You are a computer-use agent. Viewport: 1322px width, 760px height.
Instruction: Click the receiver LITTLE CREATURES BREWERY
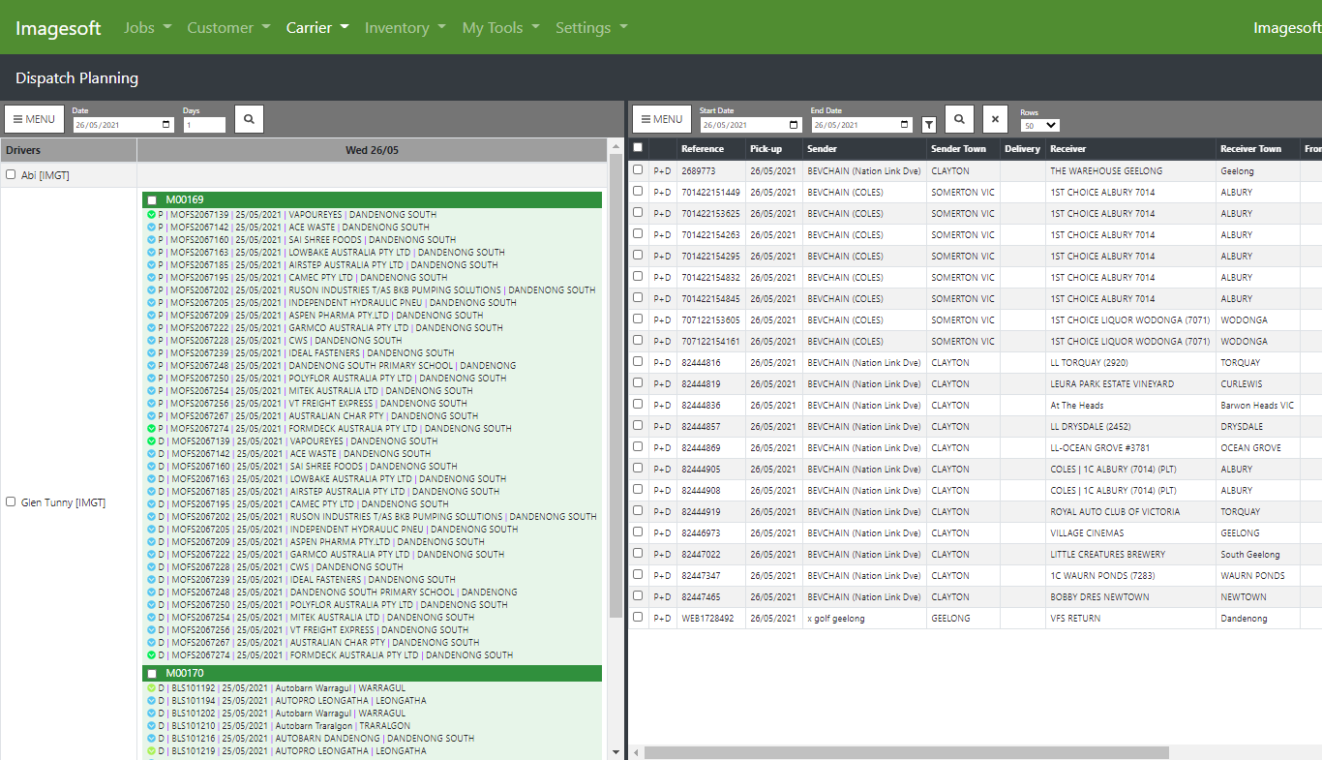(x=1107, y=554)
